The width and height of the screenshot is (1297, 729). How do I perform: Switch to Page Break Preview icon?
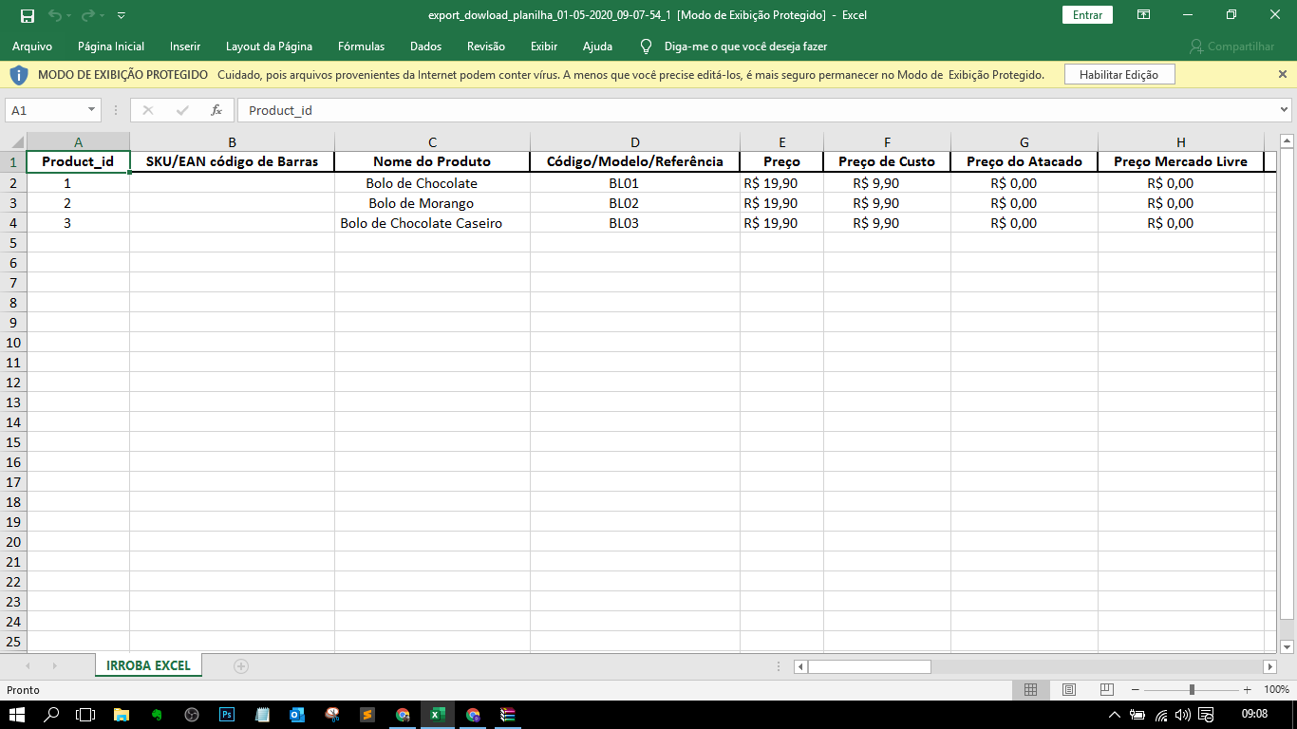[1107, 689]
